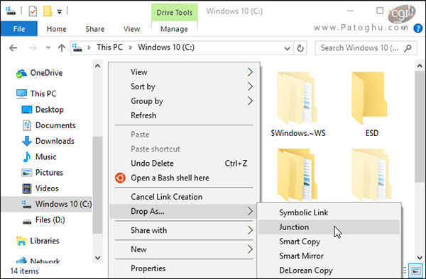Choose Junction in Drop As submenu
Image resolution: width=426 pixels, height=279 pixels.
329,227
